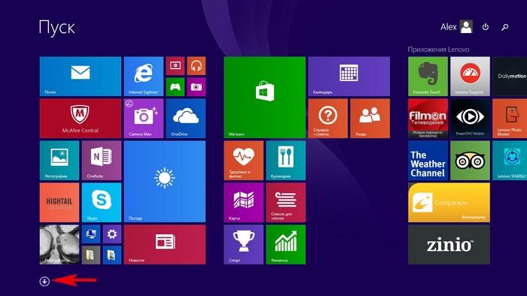
Task: Open Evernote Touch tile
Action: pos(428,77)
